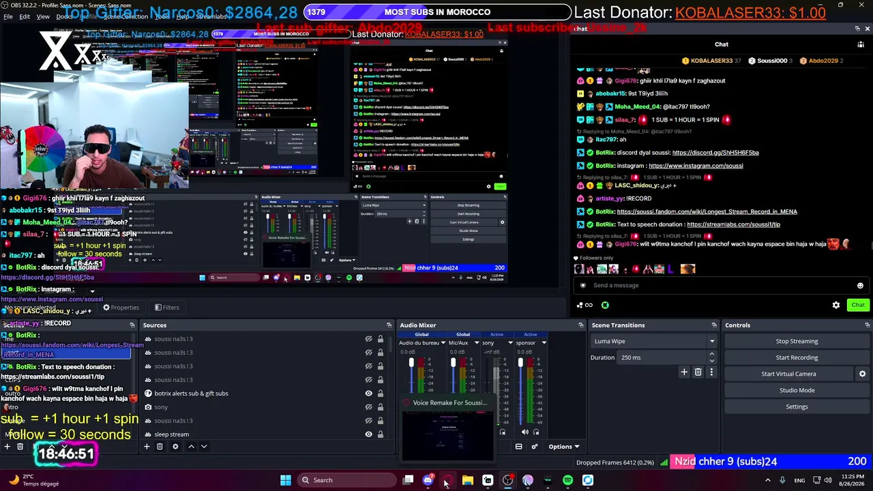Add a scene transition with the plus icon
The width and height of the screenshot is (873, 491).
(684, 372)
